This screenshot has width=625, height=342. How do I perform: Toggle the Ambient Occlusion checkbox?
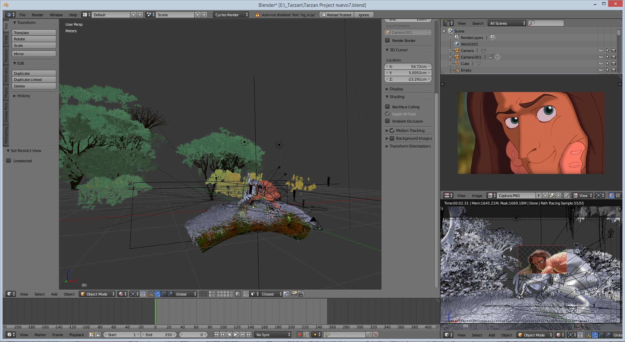pyautogui.click(x=387, y=121)
